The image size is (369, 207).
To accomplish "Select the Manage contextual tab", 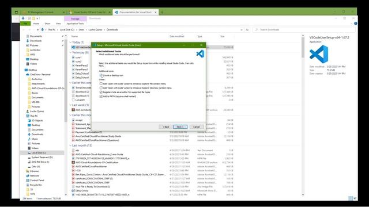I will pyautogui.click(x=76, y=18).
